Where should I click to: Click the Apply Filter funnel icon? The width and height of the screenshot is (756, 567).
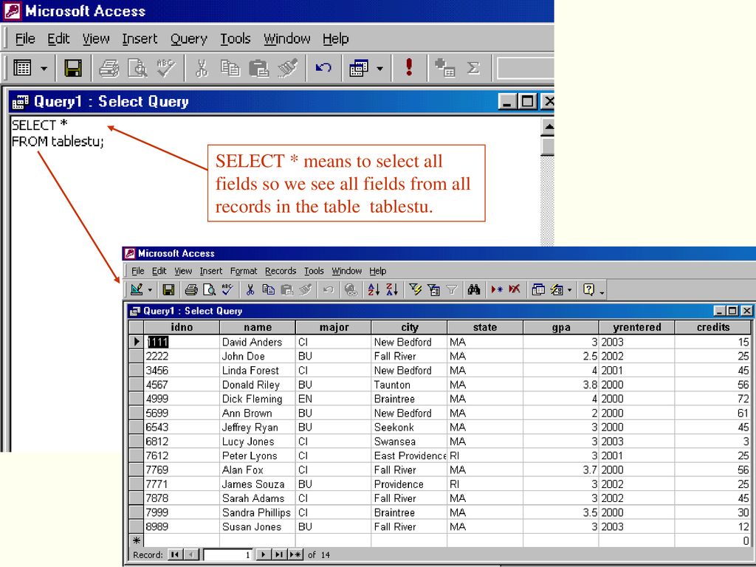[x=452, y=289]
